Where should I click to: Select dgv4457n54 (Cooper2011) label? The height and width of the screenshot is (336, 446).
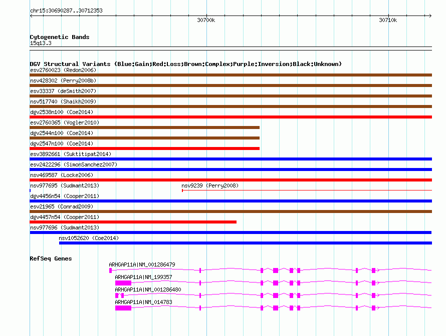click(x=65, y=217)
